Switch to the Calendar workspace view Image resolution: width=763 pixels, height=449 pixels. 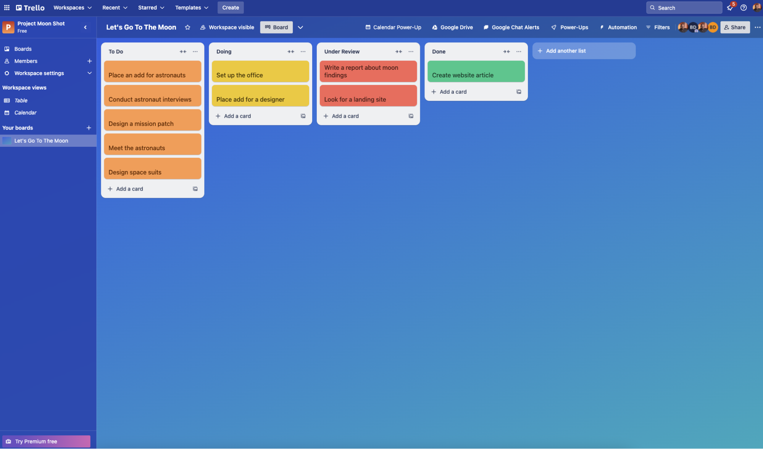coord(25,112)
